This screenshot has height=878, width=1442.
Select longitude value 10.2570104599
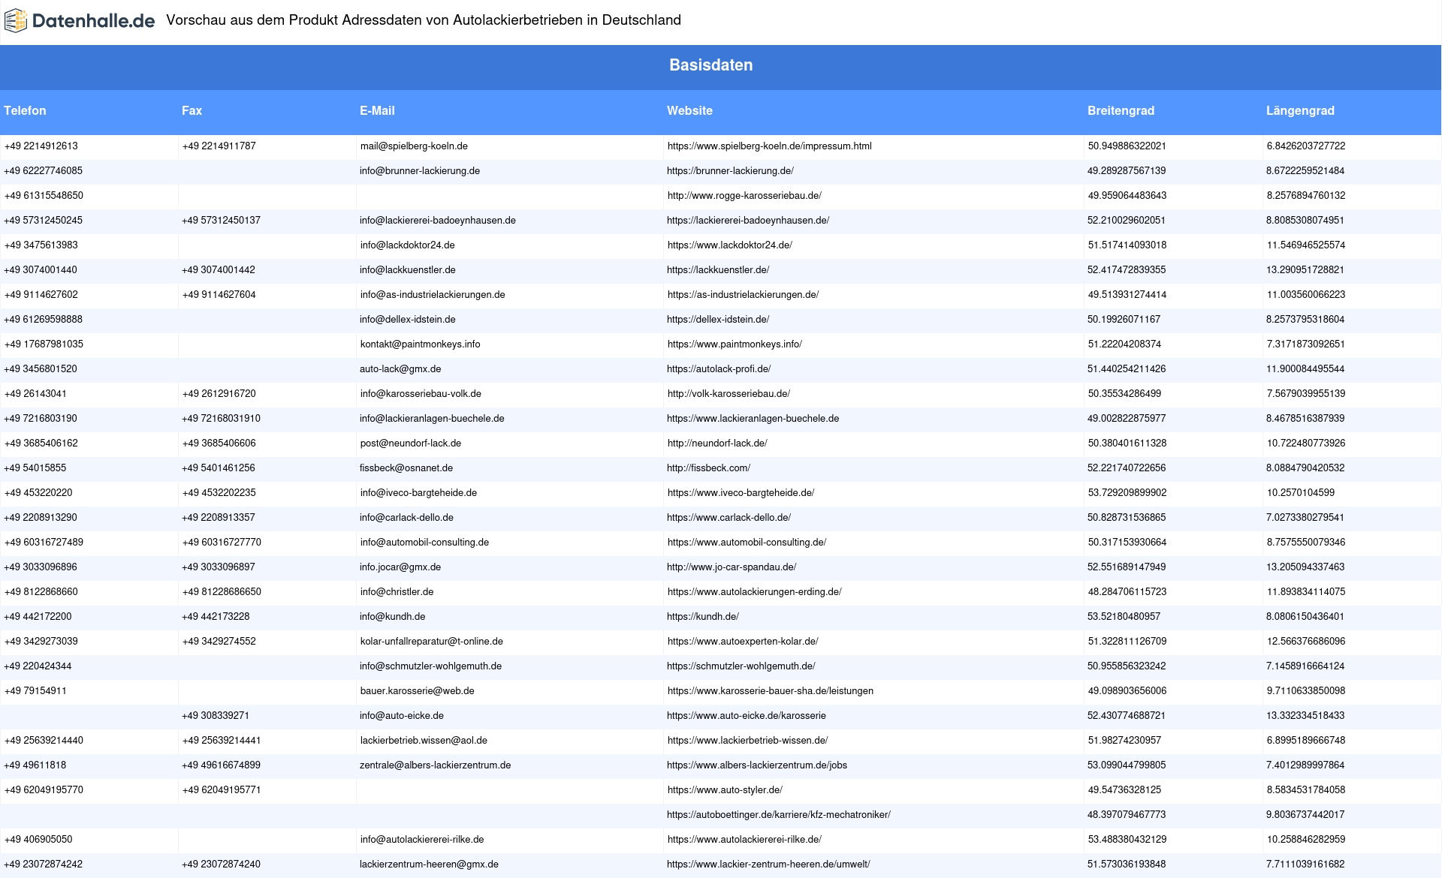coord(1301,493)
